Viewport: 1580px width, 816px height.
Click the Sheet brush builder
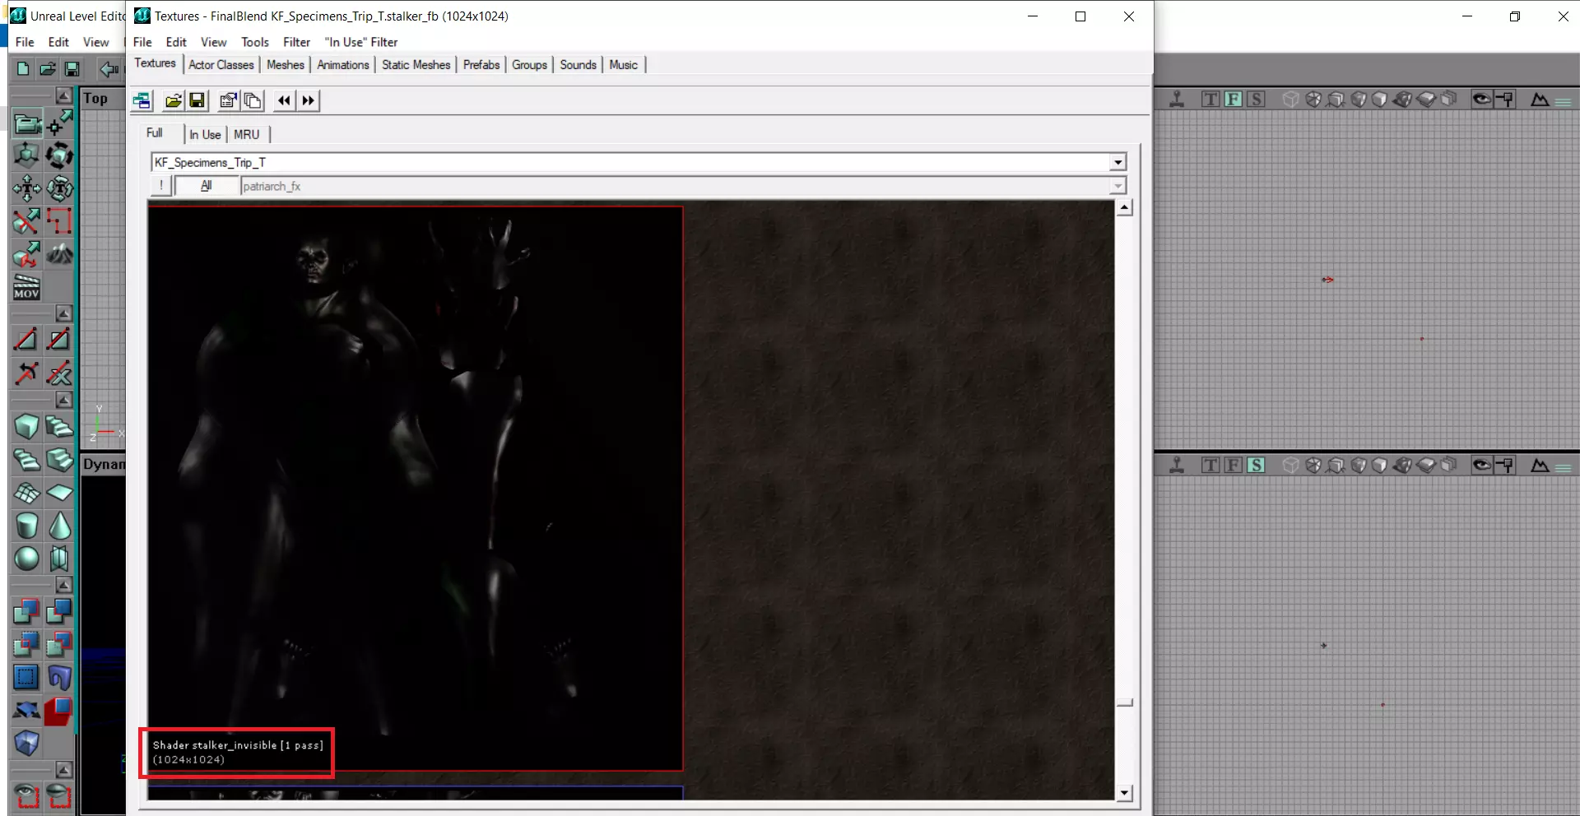[x=59, y=493]
